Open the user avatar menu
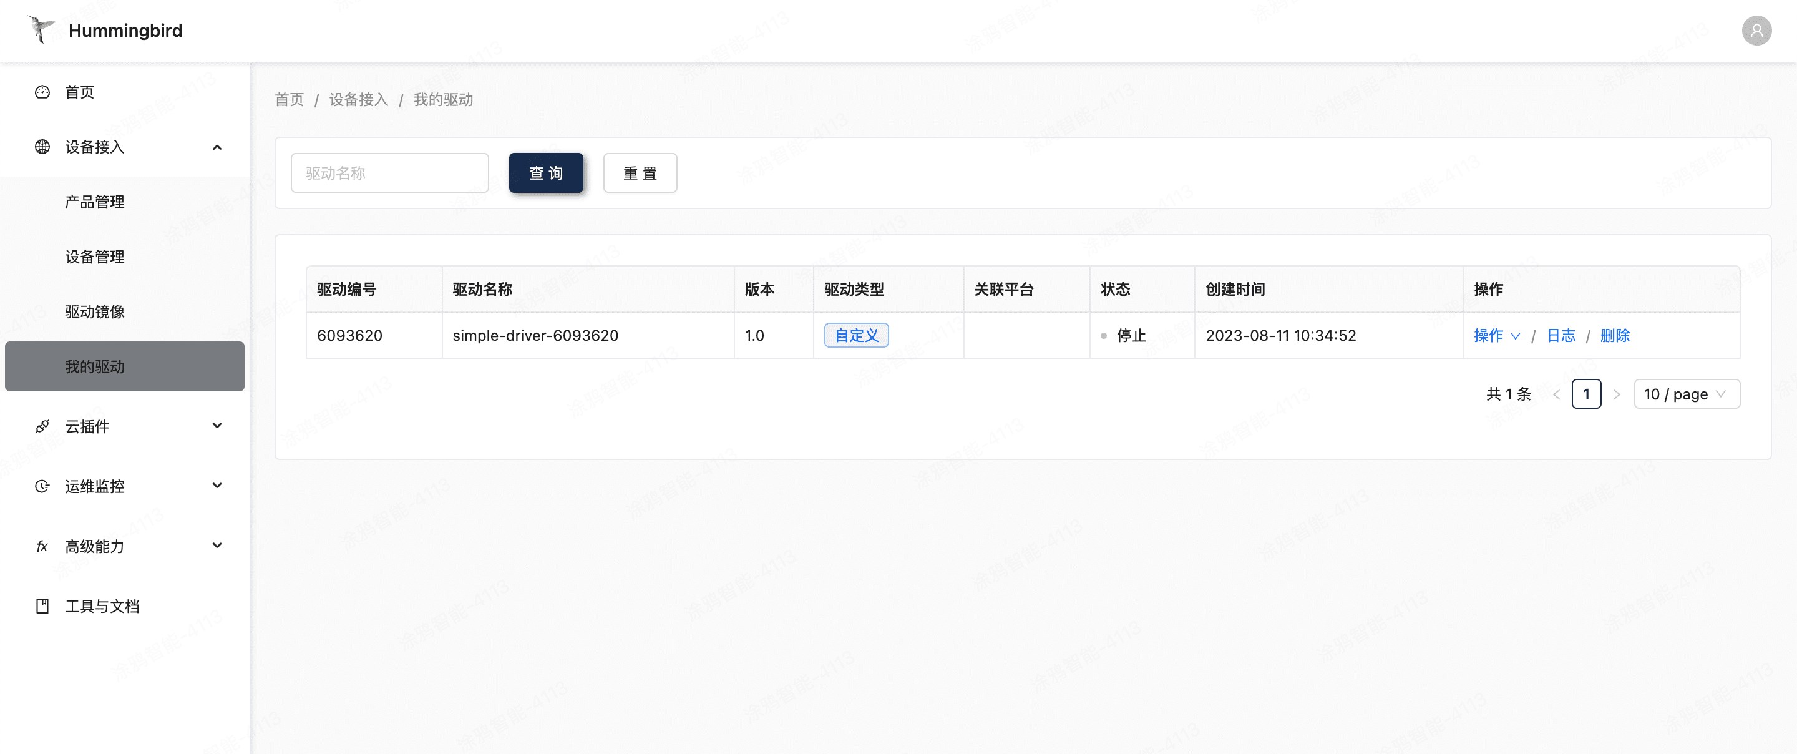Image resolution: width=1797 pixels, height=754 pixels. tap(1756, 31)
